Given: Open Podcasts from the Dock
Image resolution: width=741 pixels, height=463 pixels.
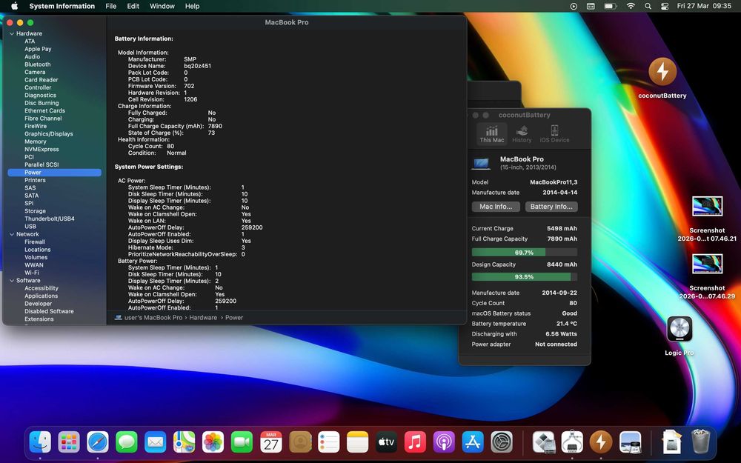Looking at the screenshot, I should tap(444, 442).
